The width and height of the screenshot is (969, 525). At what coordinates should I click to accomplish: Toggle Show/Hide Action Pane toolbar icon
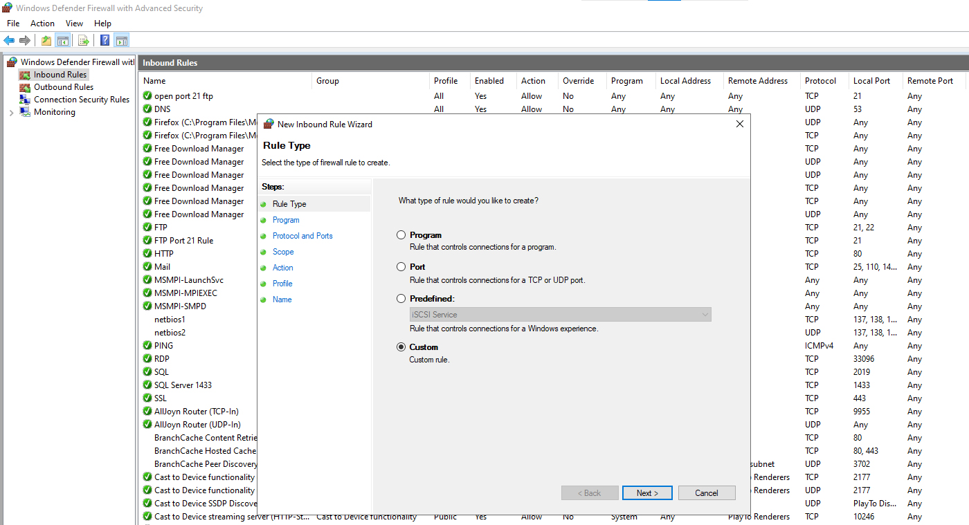122,40
